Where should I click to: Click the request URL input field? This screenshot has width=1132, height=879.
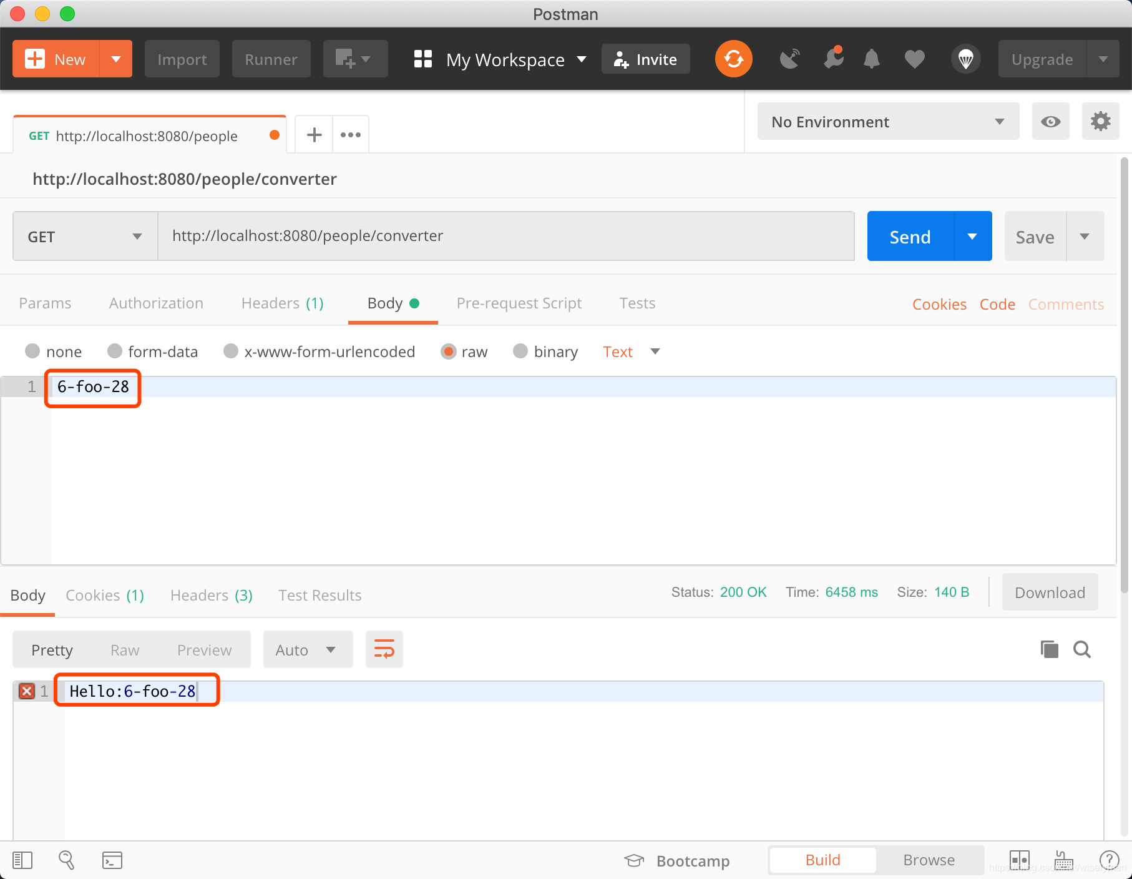coord(505,236)
